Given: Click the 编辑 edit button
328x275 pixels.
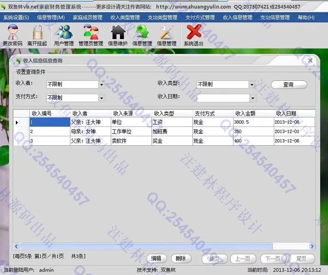Looking at the screenshot, I should click(156, 259).
